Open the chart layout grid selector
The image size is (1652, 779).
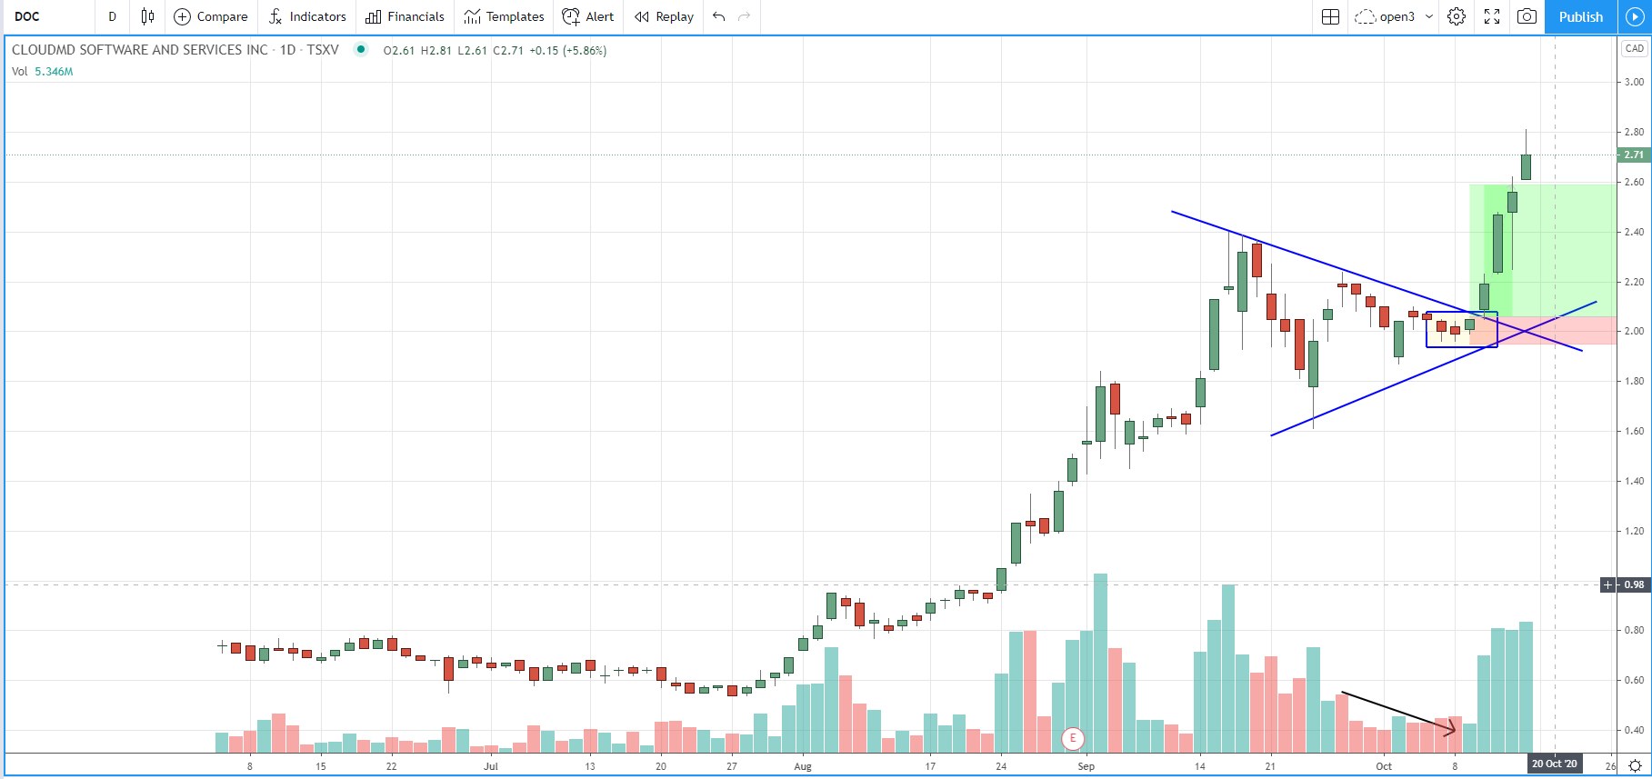(1330, 16)
